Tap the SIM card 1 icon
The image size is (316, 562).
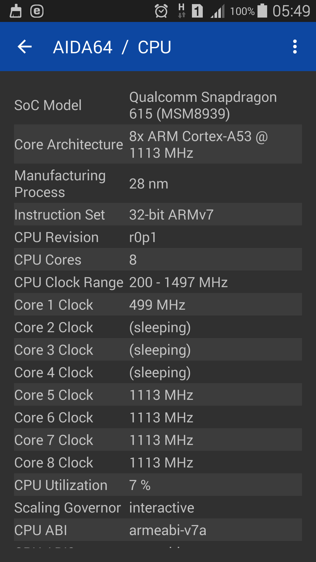coord(197,11)
